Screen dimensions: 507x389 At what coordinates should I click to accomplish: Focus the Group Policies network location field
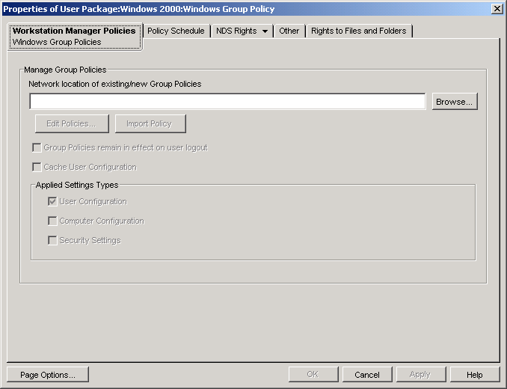click(227, 102)
